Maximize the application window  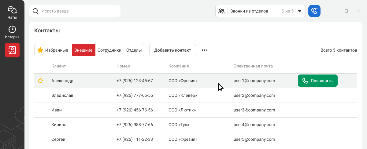point(346,11)
